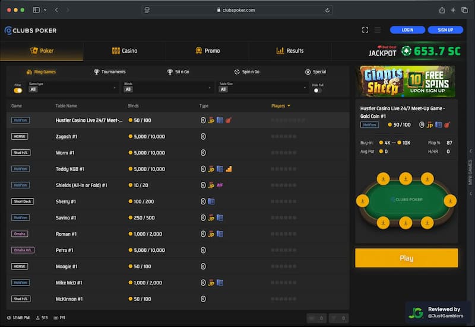The width and height of the screenshot is (475, 327).
Task: Open the Promo tab
Action: [x=207, y=51]
